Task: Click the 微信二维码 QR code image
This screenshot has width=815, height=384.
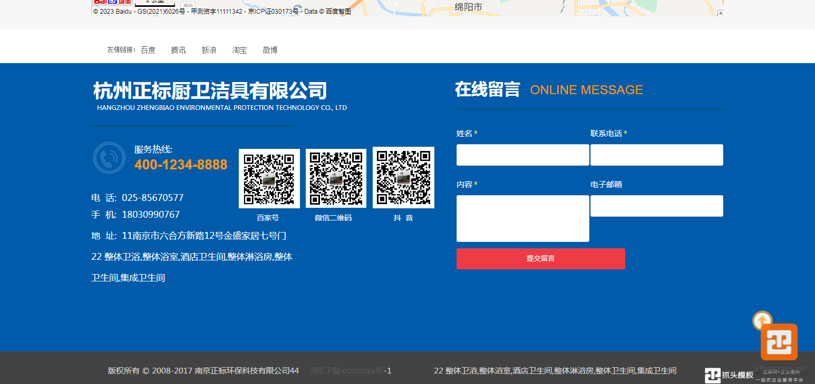Action: pos(336,178)
